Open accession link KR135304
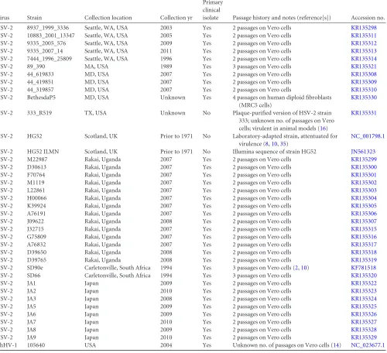 (364, 198)
